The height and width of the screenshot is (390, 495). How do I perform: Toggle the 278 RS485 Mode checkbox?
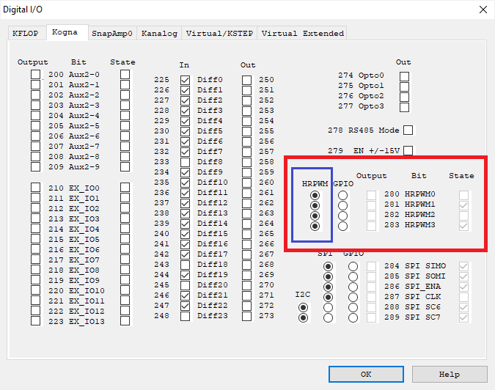click(x=408, y=130)
